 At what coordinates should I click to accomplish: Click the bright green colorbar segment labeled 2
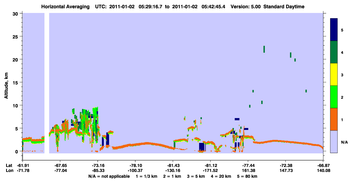pyautogui.click(x=334, y=97)
